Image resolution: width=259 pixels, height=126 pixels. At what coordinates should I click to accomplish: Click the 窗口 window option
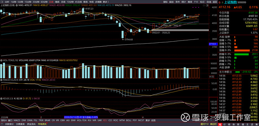(x=10, y=121)
